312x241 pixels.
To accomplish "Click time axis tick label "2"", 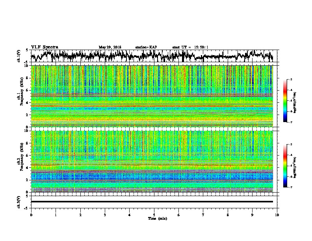I will click(80, 215).
